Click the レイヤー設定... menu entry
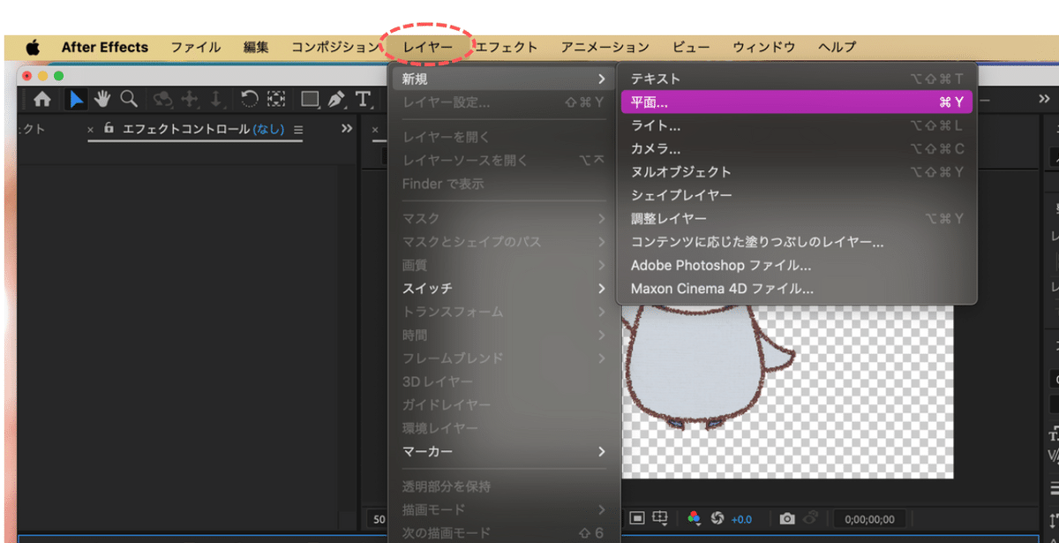This screenshot has height=543, width=1059. click(503, 102)
